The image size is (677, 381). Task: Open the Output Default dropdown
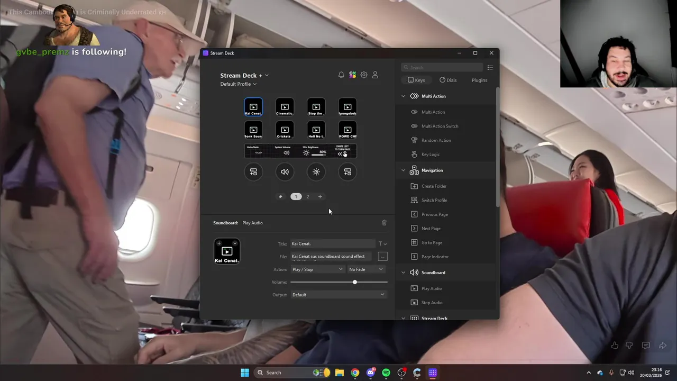tap(338, 295)
